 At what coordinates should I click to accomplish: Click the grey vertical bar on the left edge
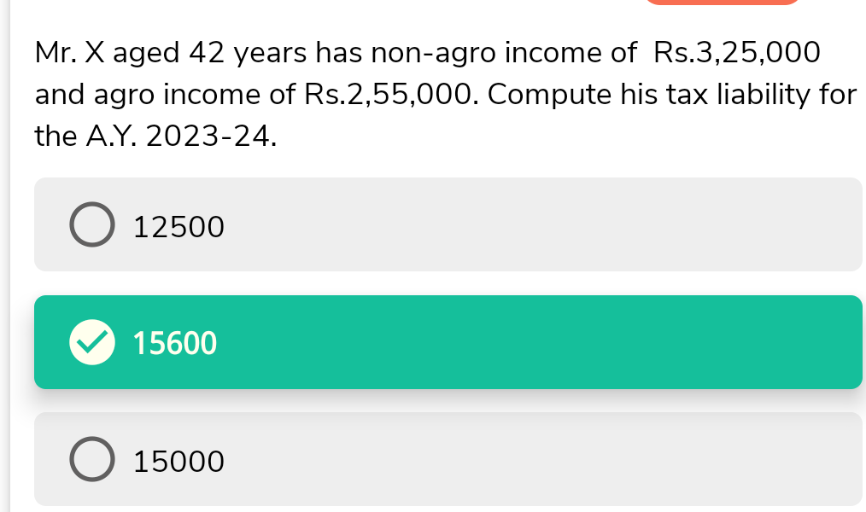click(4, 256)
